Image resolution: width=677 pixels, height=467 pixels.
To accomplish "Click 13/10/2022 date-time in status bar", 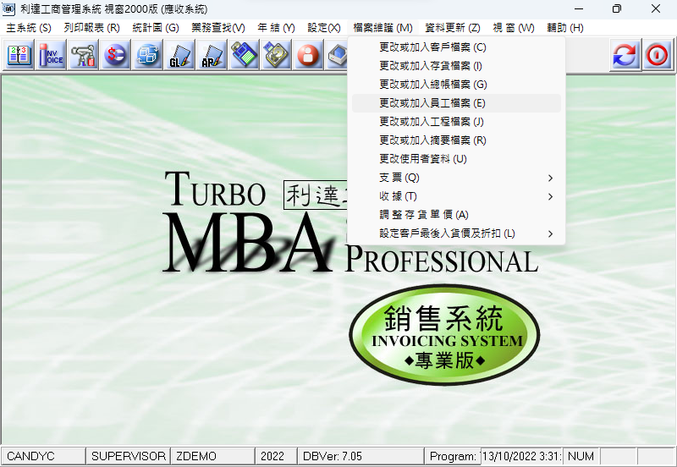I will pyautogui.click(x=521, y=456).
